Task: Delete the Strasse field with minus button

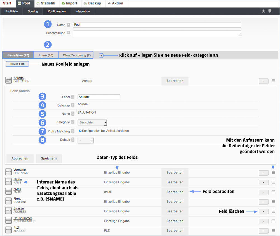Action: pyautogui.click(x=263, y=211)
